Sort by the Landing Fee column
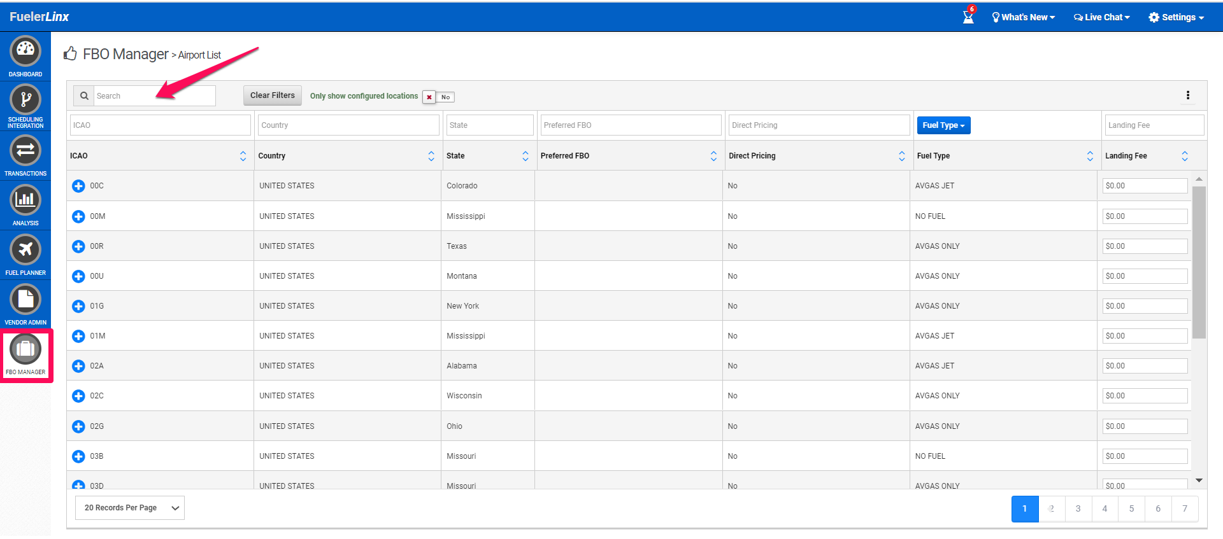 coord(1185,156)
